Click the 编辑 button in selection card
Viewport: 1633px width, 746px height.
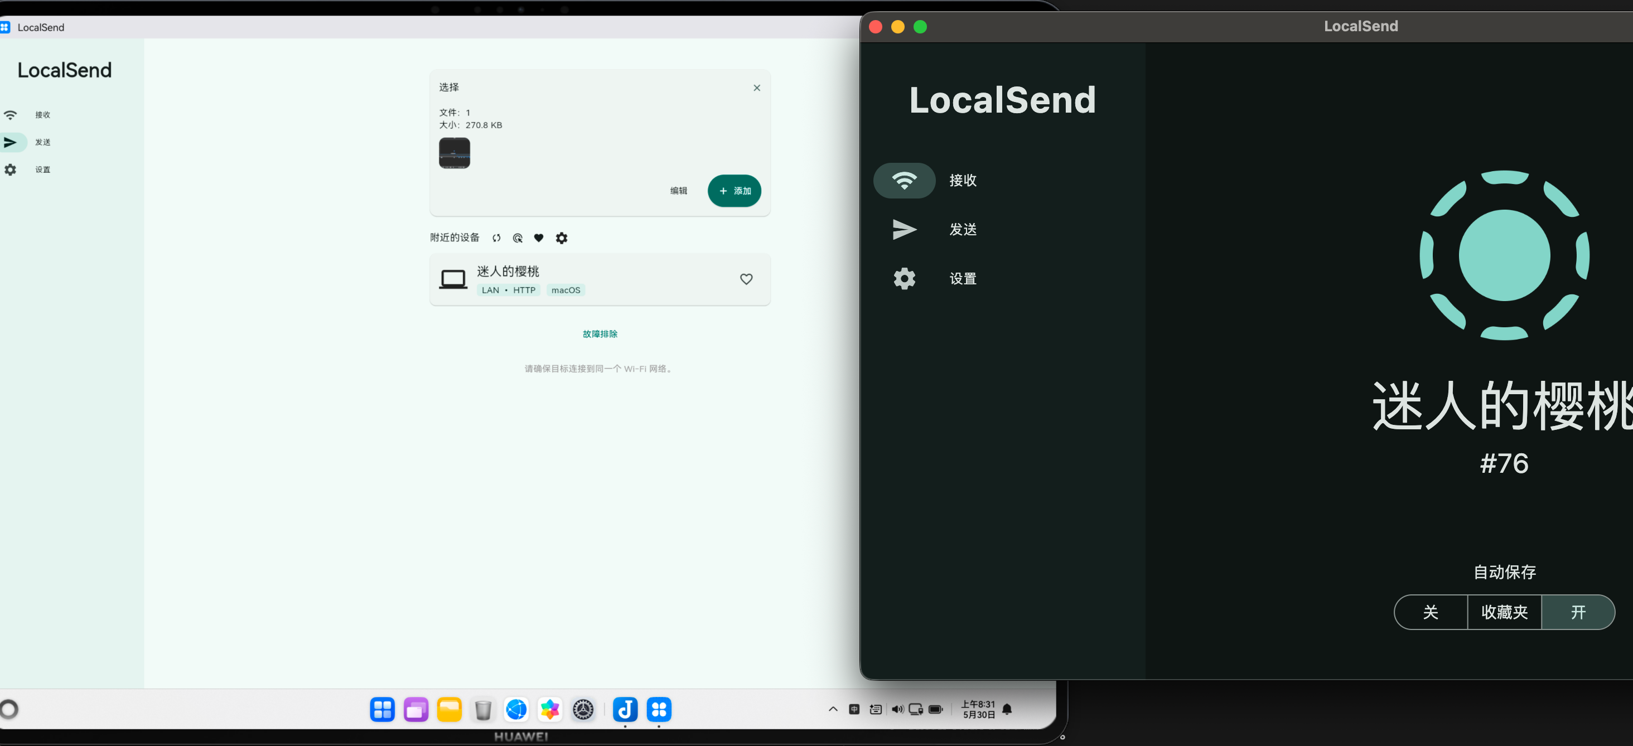678,191
